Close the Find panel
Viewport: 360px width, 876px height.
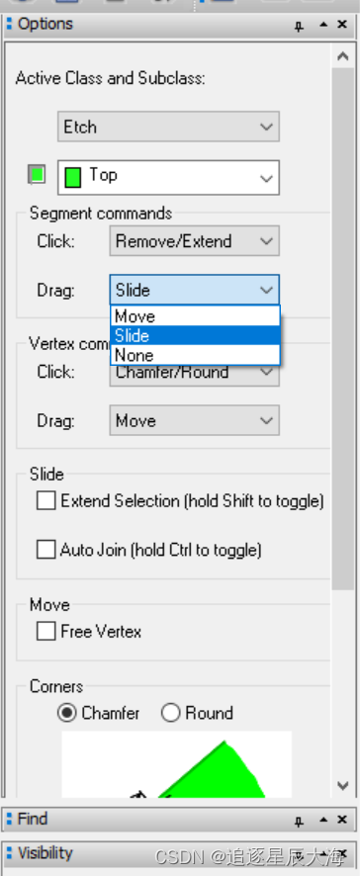pyautogui.click(x=342, y=820)
